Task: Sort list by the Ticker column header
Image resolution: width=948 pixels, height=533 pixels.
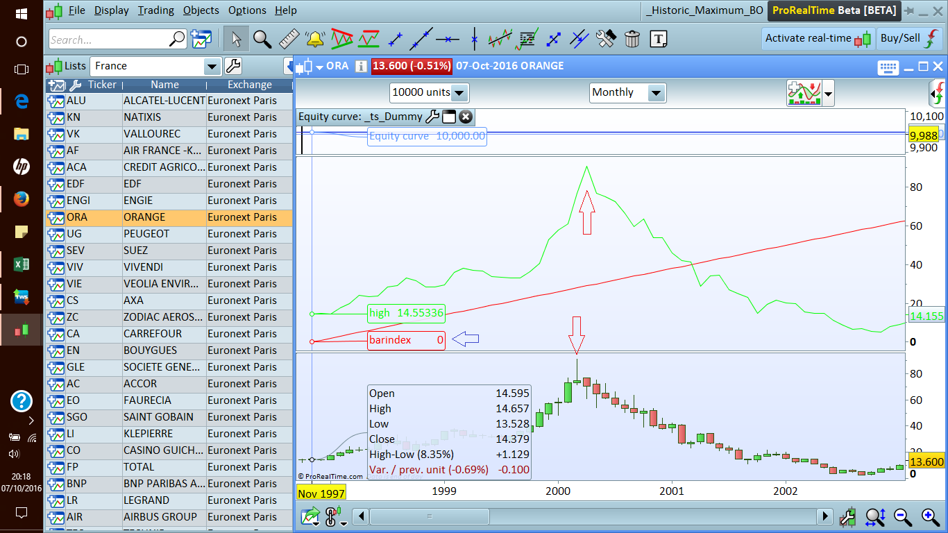Action: [102, 85]
